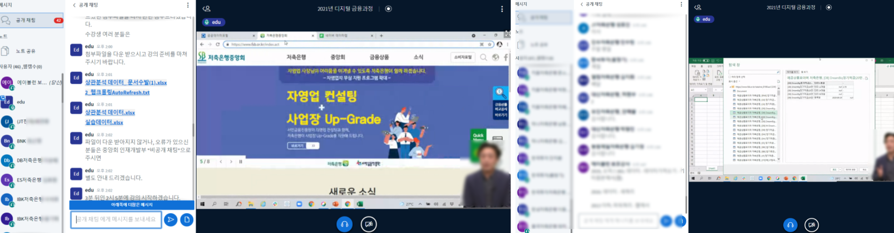894x233 pixels.
Task: Click the left session recording indicator
Action: (388, 8)
